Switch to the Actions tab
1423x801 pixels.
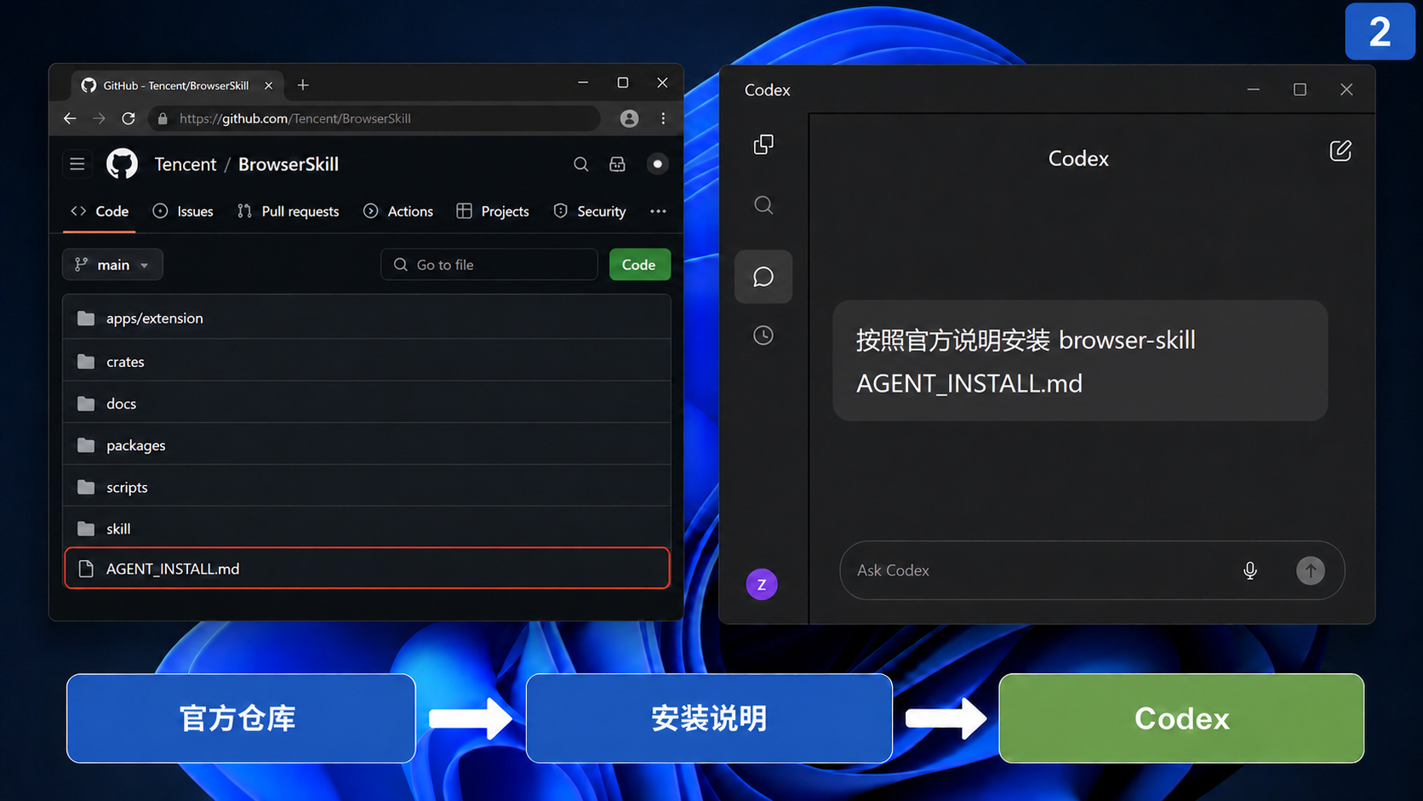coord(398,211)
